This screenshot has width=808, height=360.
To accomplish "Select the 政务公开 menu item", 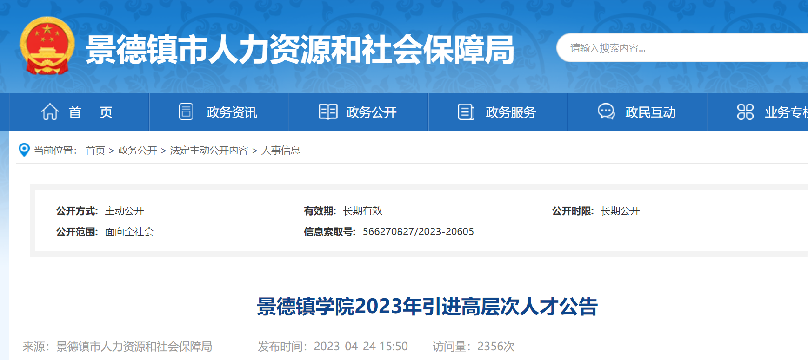I will click(x=359, y=112).
